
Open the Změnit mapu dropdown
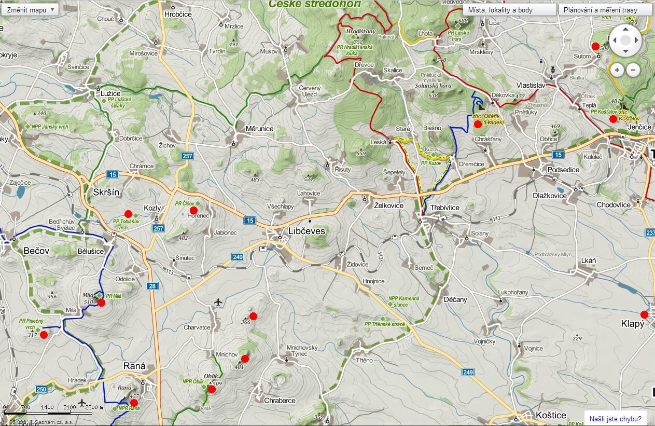pos(30,9)
